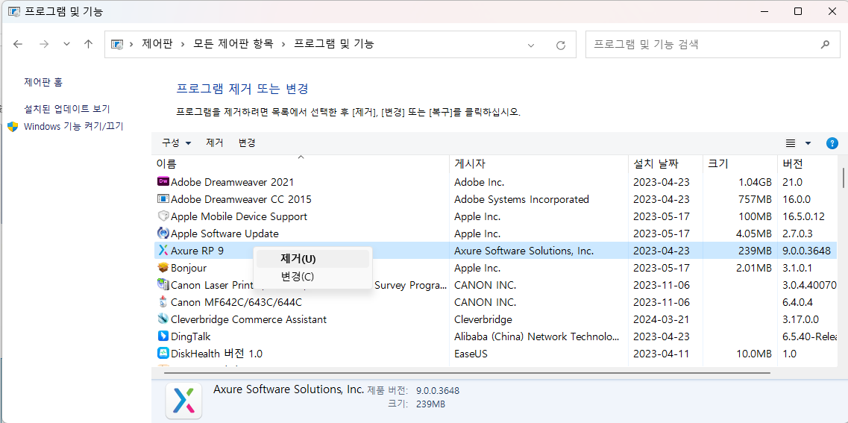This screenshot has width=848, height=423.
Task: Open help with the question mark icon
Action: [832, 143]
